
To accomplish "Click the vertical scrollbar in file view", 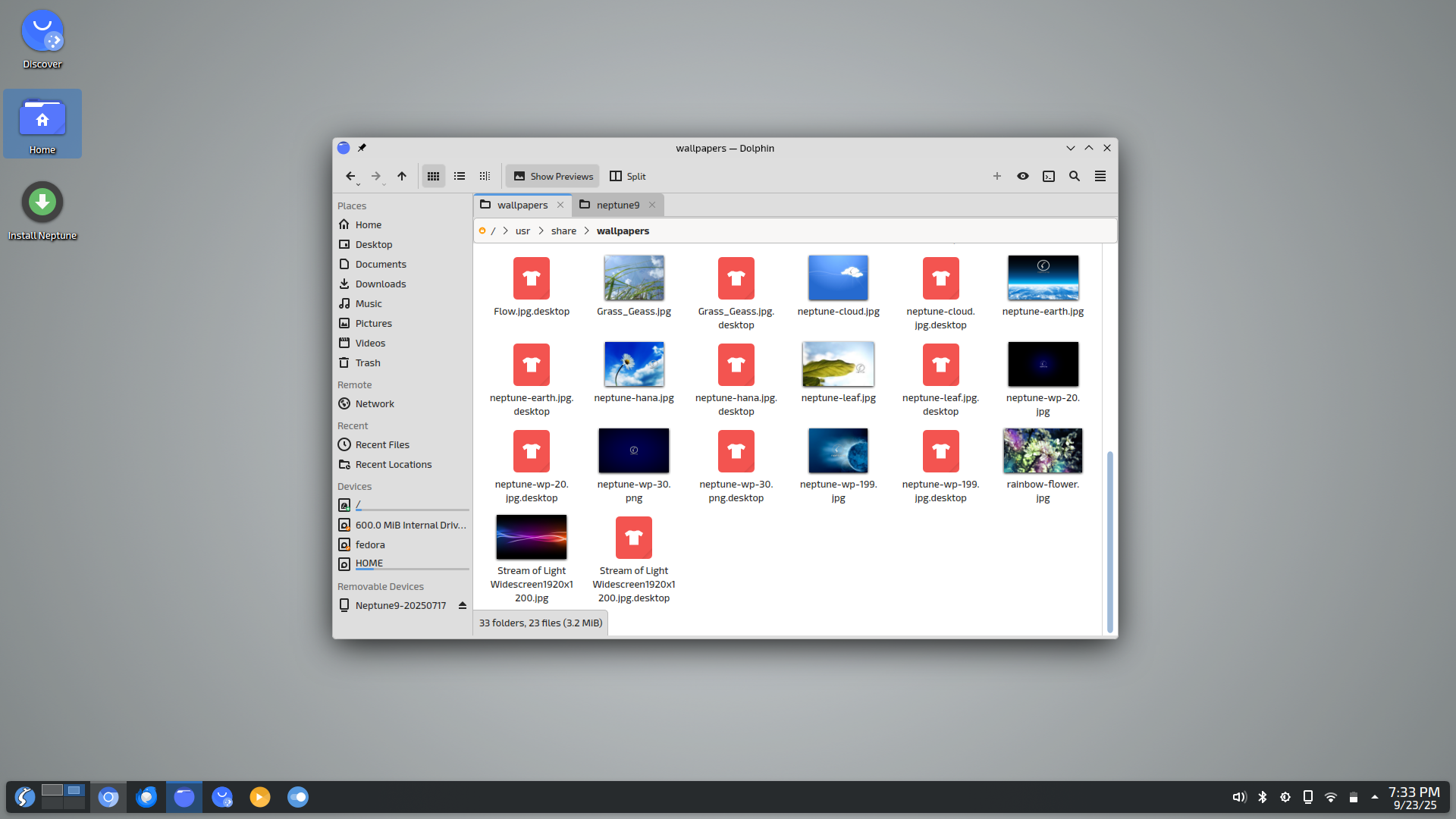I will pos(1109,540).
